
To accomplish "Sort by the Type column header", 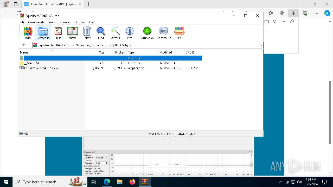I will coord(142,52).
